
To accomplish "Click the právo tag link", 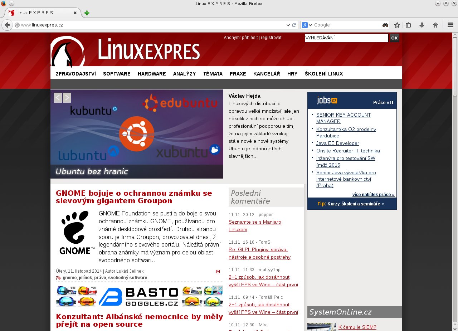I will pos(100,278).
